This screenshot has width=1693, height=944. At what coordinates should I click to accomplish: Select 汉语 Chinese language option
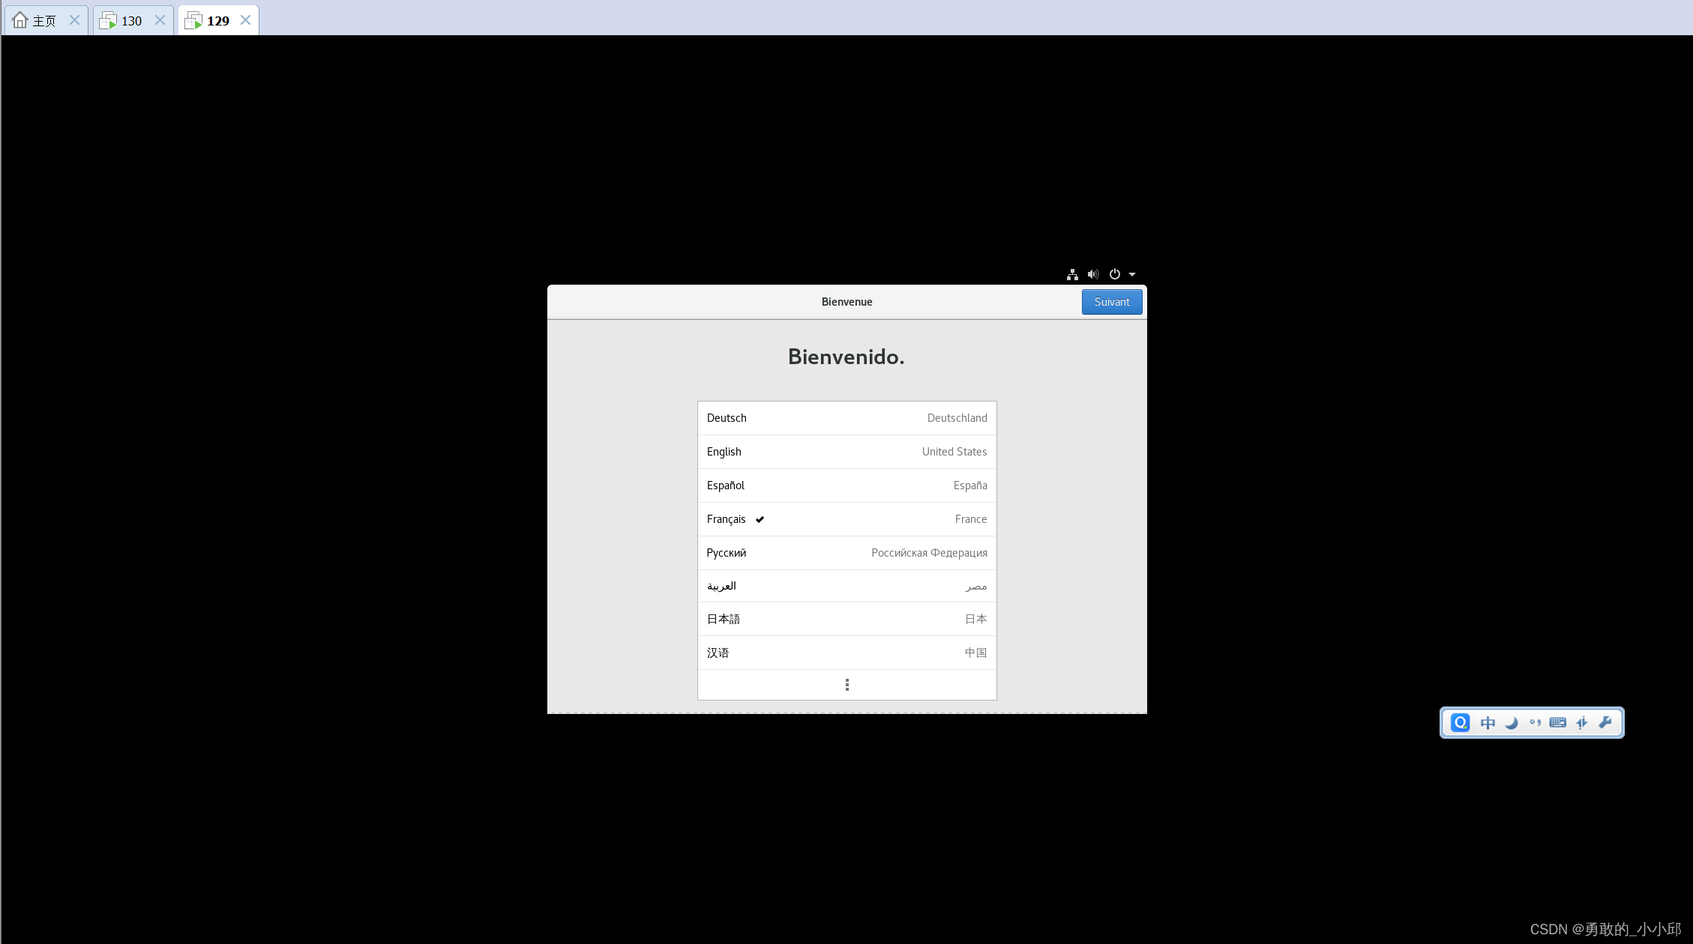click(846, 653)
